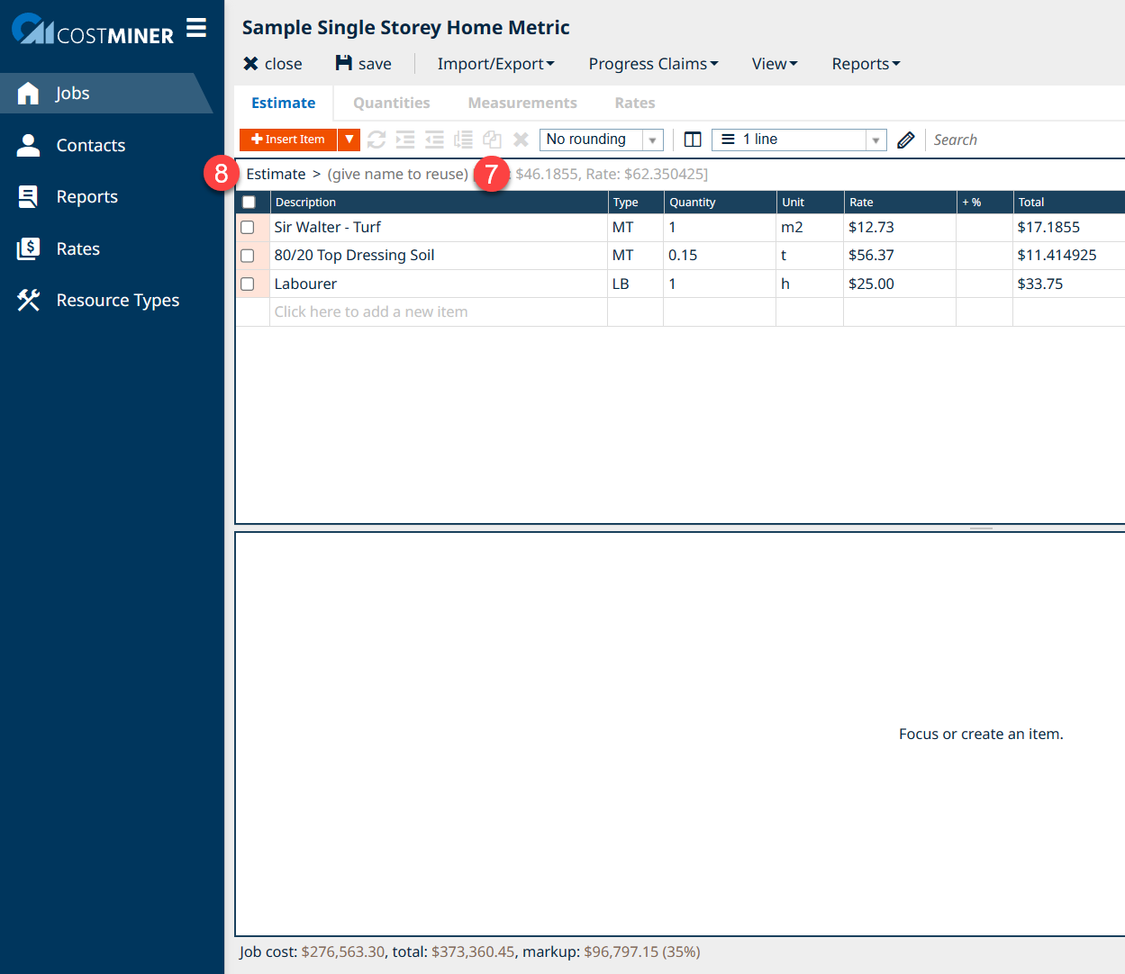Click the Rate column header
This screenshot has height=974, width=1125.
point(900,203)
